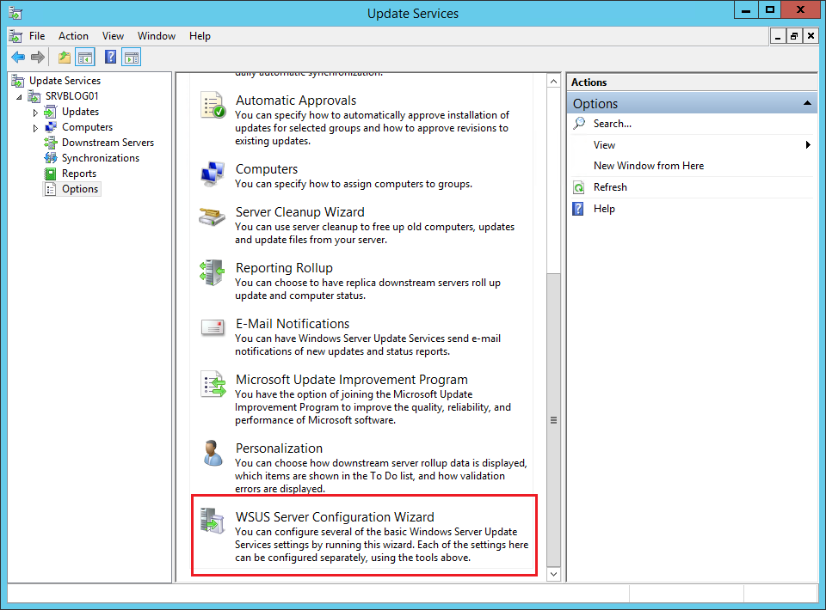This screenshot has height=610, width=826.
Task: Click the MMC icon beside File menu
Action: [15, 36]
